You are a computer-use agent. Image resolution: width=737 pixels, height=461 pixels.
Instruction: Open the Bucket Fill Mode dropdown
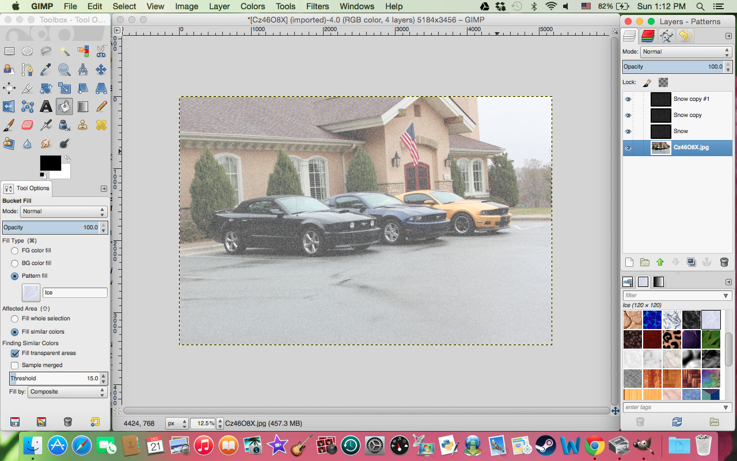(x=63, y=211)
